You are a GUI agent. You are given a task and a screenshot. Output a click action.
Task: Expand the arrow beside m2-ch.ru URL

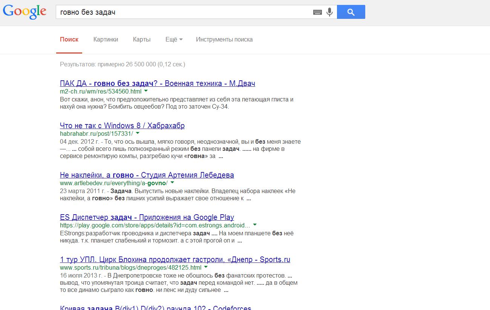coord(146,91)
